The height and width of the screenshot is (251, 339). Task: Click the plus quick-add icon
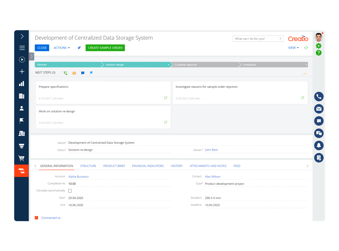(x=22, y=72)
